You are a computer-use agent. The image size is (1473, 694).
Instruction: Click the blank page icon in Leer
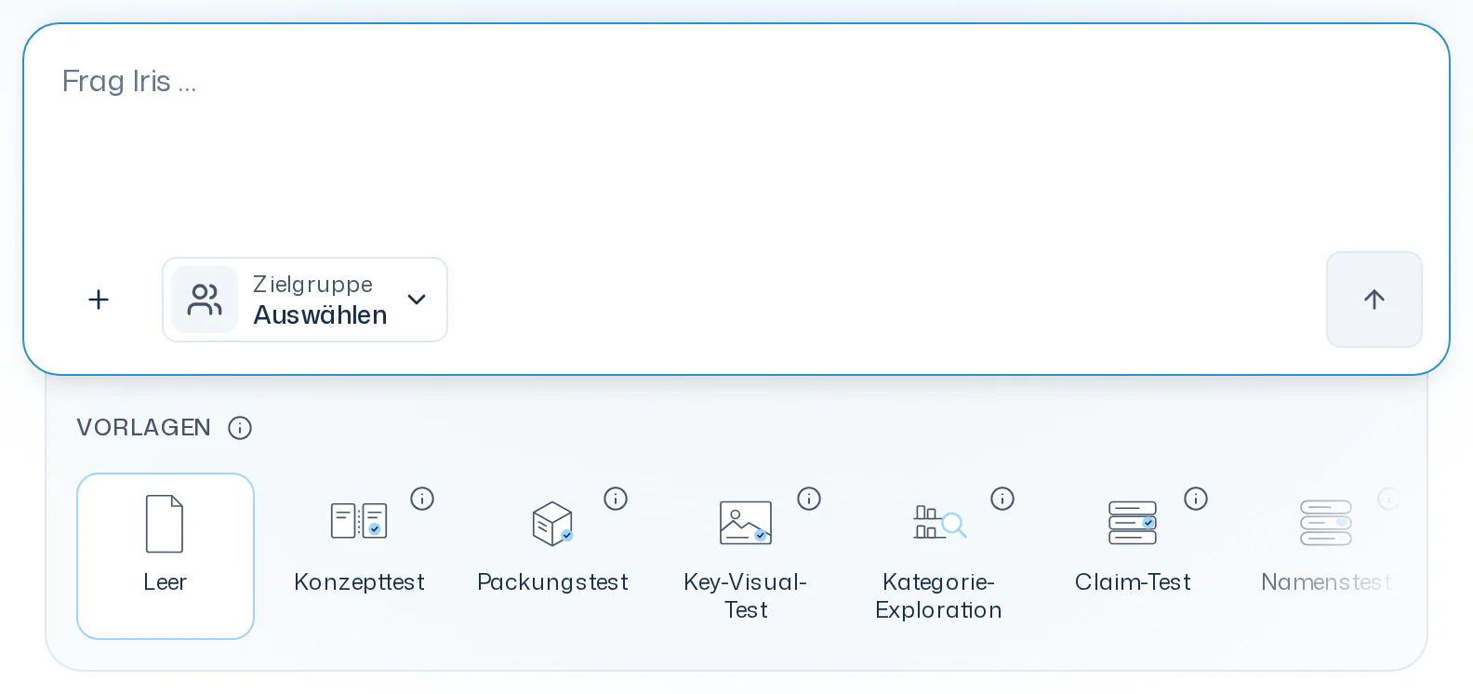[x=165, y=524]
